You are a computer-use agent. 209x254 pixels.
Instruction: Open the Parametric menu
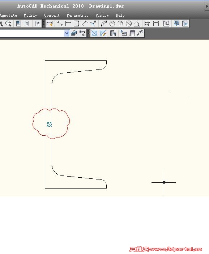pos(77,16)
